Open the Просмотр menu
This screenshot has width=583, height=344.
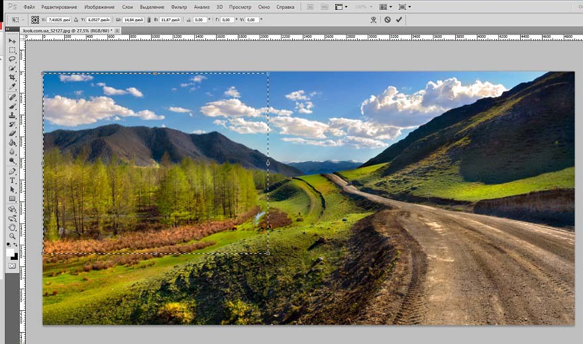[240, 7]
